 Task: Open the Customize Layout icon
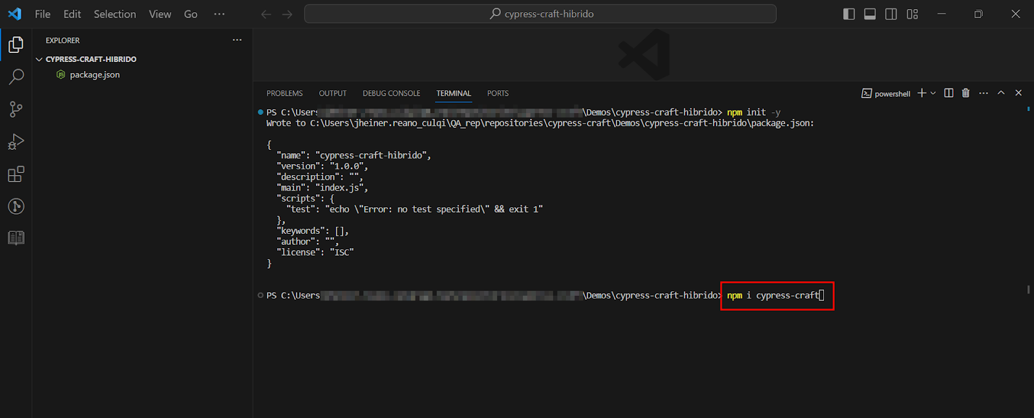[913, 14]
